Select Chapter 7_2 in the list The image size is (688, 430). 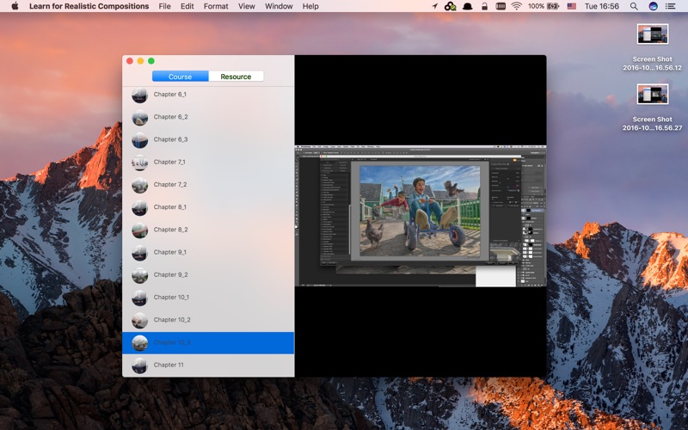pos(208,185)
